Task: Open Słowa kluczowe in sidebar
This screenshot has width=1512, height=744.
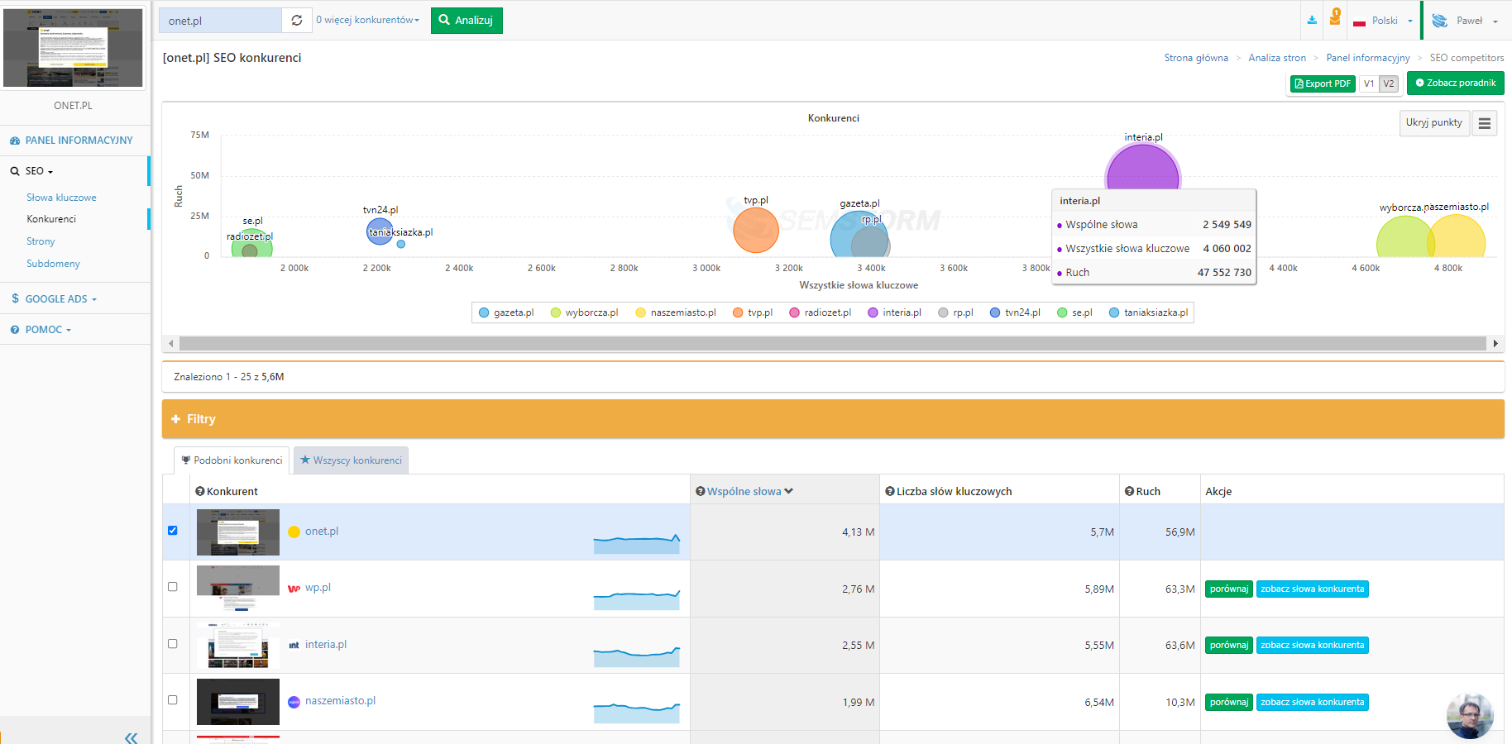Action: [61, 198]
